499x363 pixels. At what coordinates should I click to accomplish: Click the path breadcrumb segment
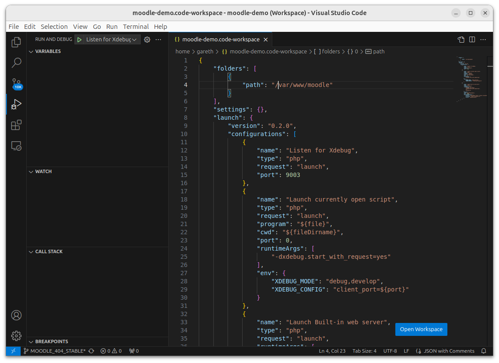click(375, 52)
